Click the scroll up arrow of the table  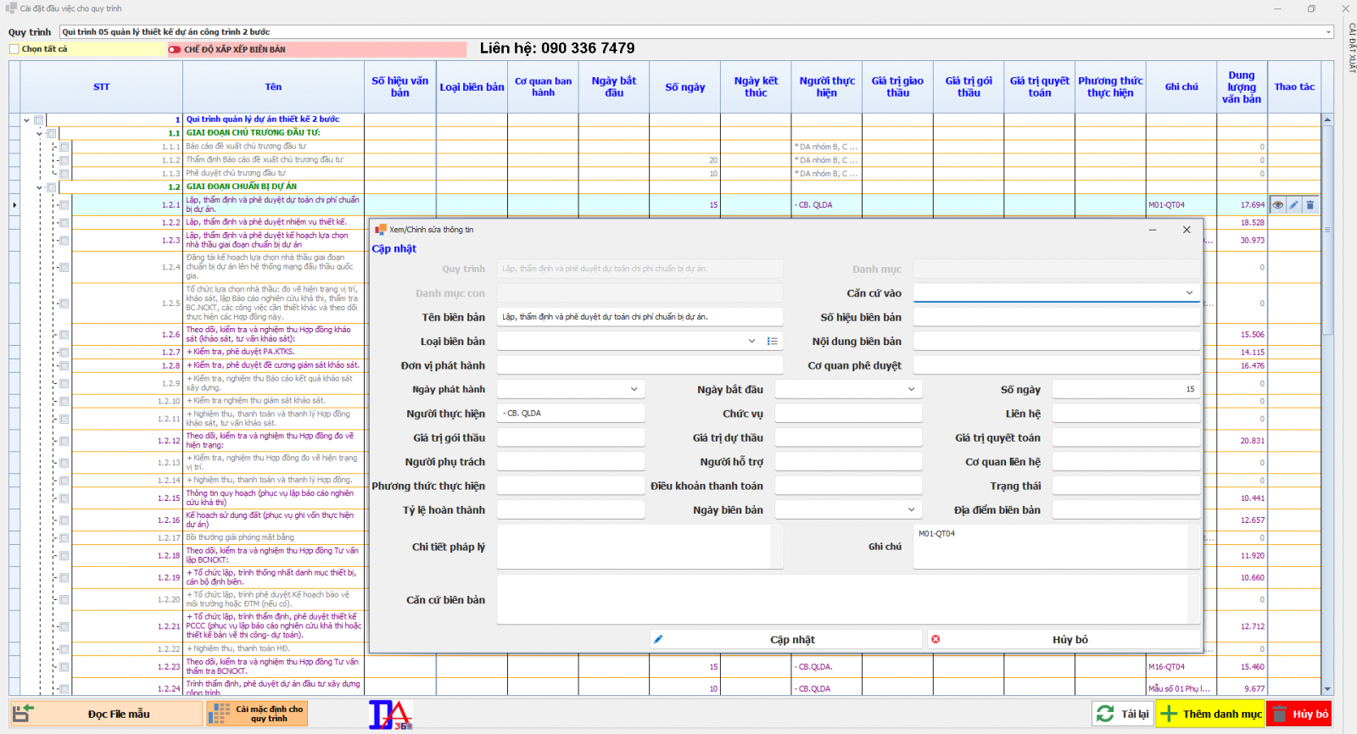click(1327, 120)
